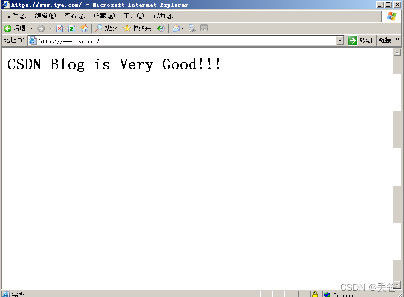
Task: Go to home page via house icon
Action: [x=84, y=28]
